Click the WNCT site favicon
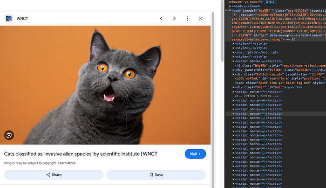This screenshot has width=326, height=188. 9,19
